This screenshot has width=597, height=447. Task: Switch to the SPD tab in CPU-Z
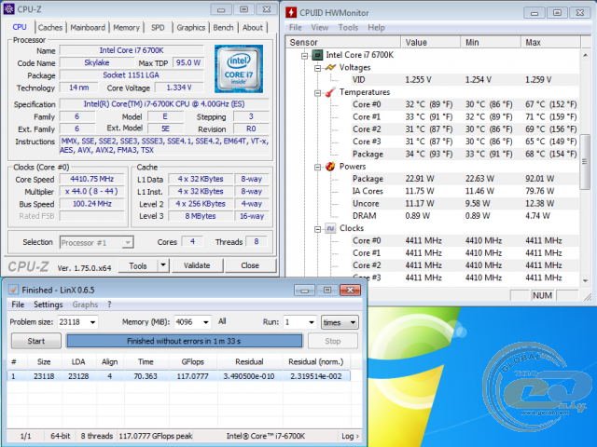[158, 27]
